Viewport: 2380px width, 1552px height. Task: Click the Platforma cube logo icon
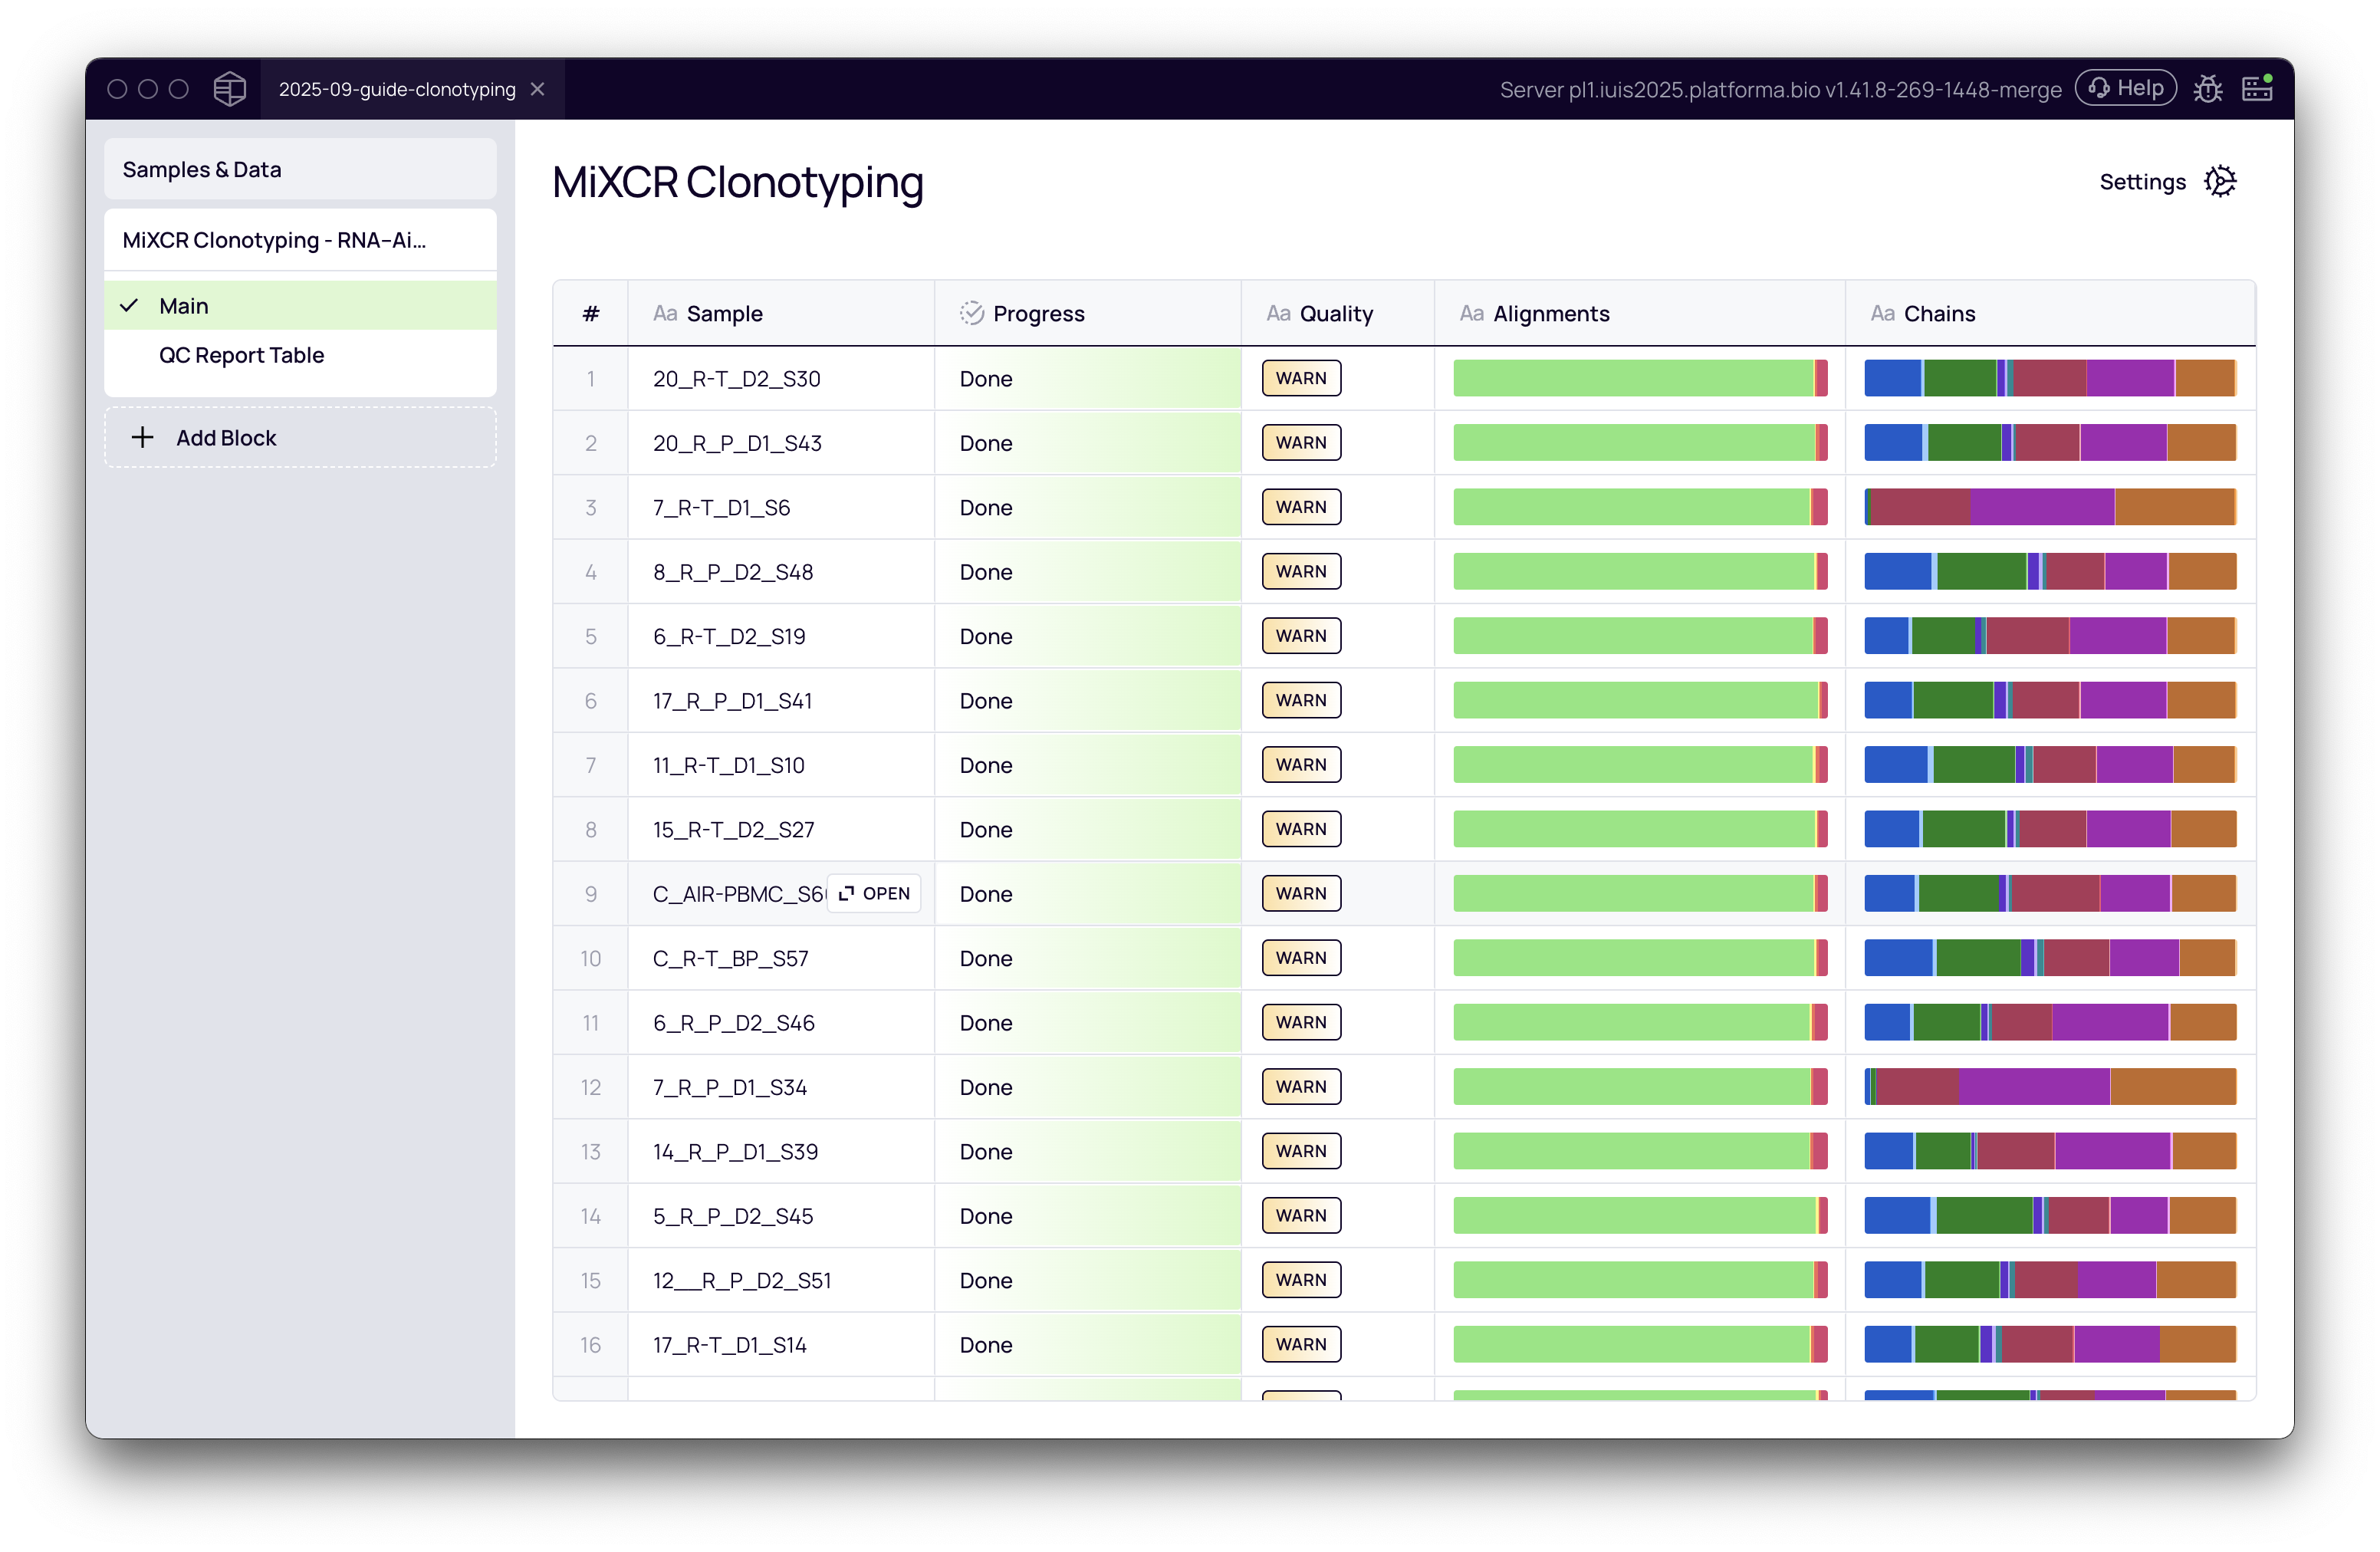pos(229,89)
